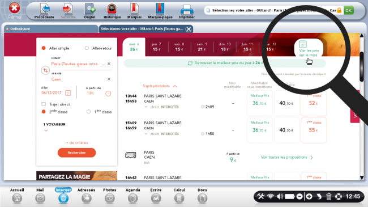Select the Aller-retour radio option

pyautogui.click(x=87, y=48)
